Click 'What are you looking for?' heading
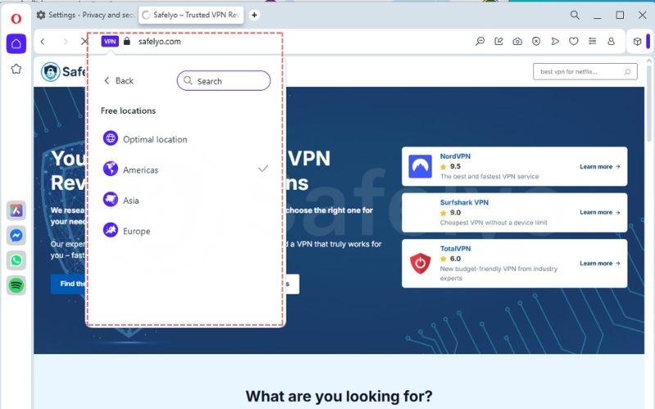The height and width of the screenshot is (409, 655). pos(339,396)
